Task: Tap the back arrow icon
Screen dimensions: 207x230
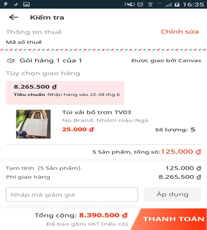Action: tap(14, 17)
